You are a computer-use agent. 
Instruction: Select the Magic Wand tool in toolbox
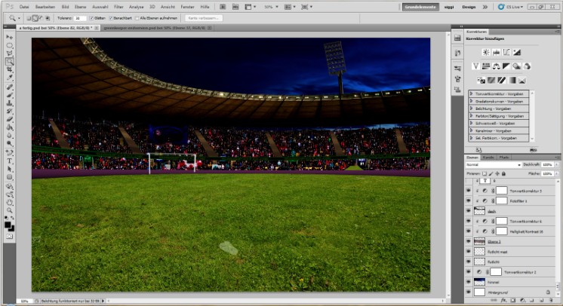coord(10,61)
